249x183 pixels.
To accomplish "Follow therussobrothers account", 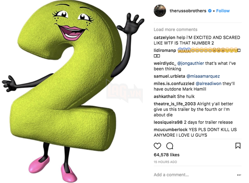I will coord(223,11).
